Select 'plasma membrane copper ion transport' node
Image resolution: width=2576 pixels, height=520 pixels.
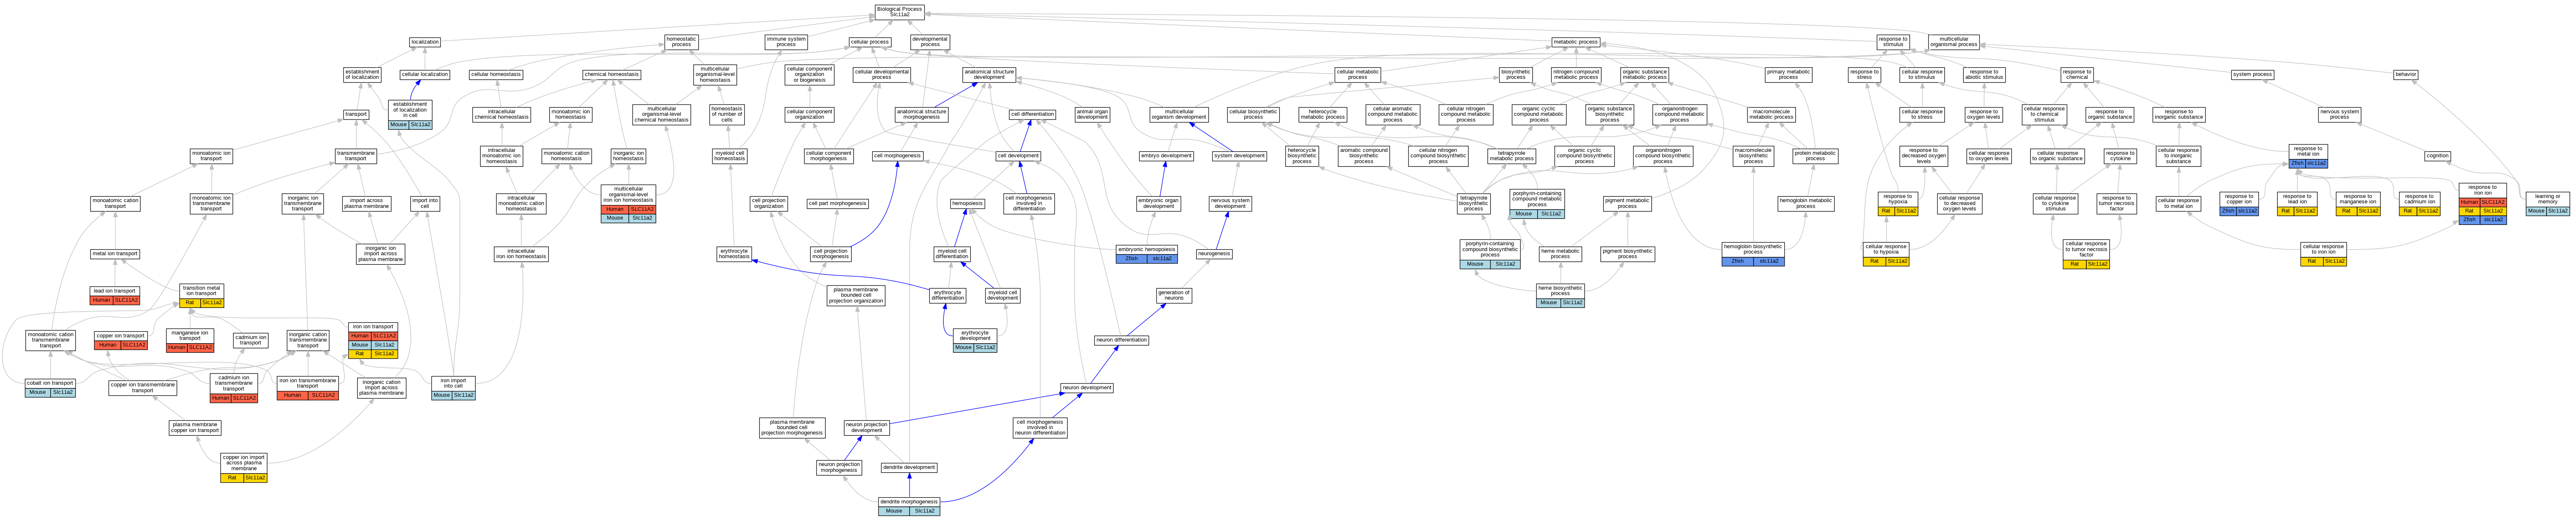pyautogui.click(x=195, y=427)
